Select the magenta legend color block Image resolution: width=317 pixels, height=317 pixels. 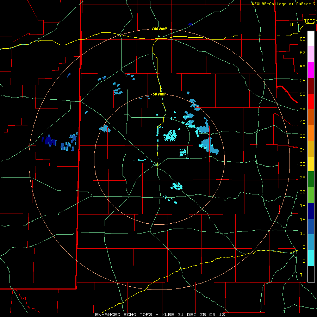coord(311,70)
